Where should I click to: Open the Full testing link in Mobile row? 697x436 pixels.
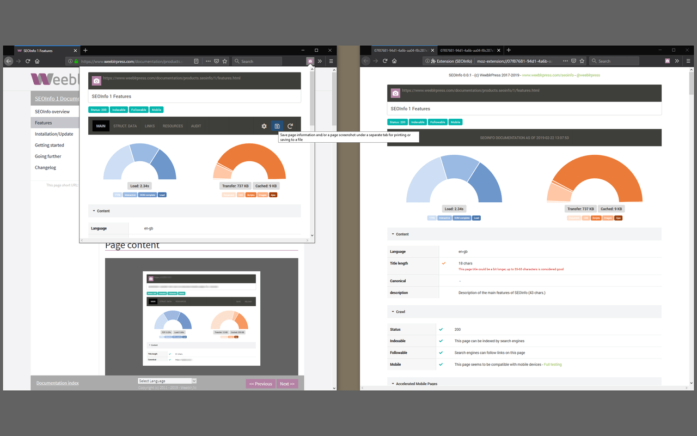tap(553, 364)
